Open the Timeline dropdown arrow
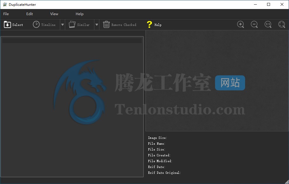289x184 pixels. click(x=62, y=24)
